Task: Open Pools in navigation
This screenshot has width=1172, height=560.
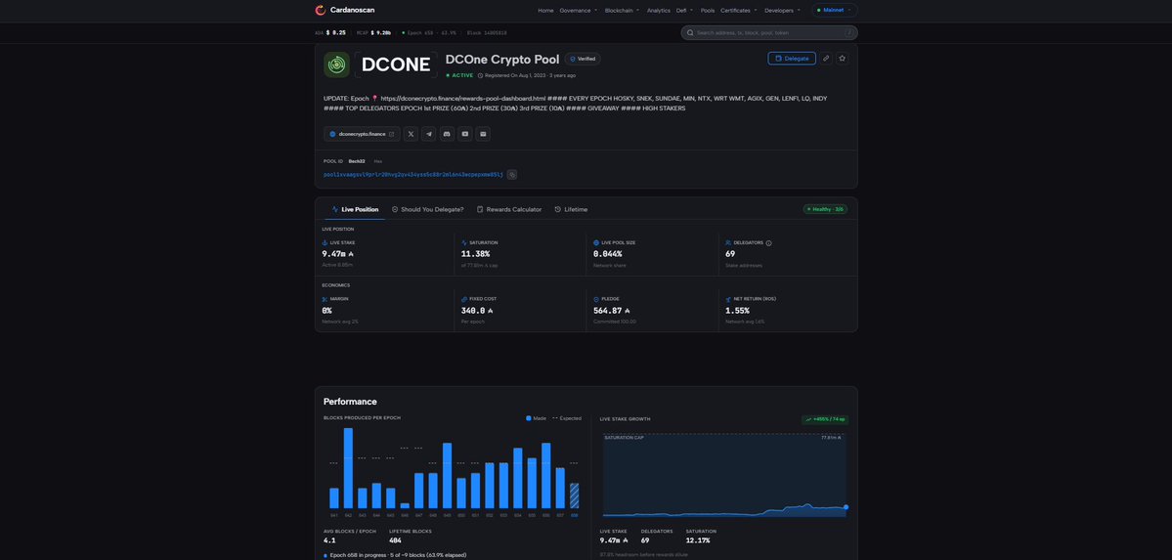Action: click(x=707, y=11)
